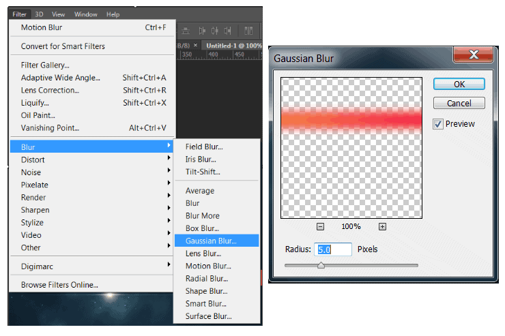Click the Distribute horizontal centers icon
Image resolution: width=505 pixels, height=336 pixels.
(215, 31)
